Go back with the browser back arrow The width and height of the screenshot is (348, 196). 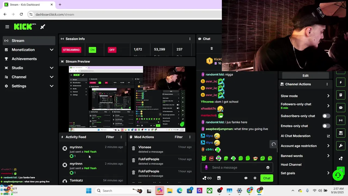5,14
